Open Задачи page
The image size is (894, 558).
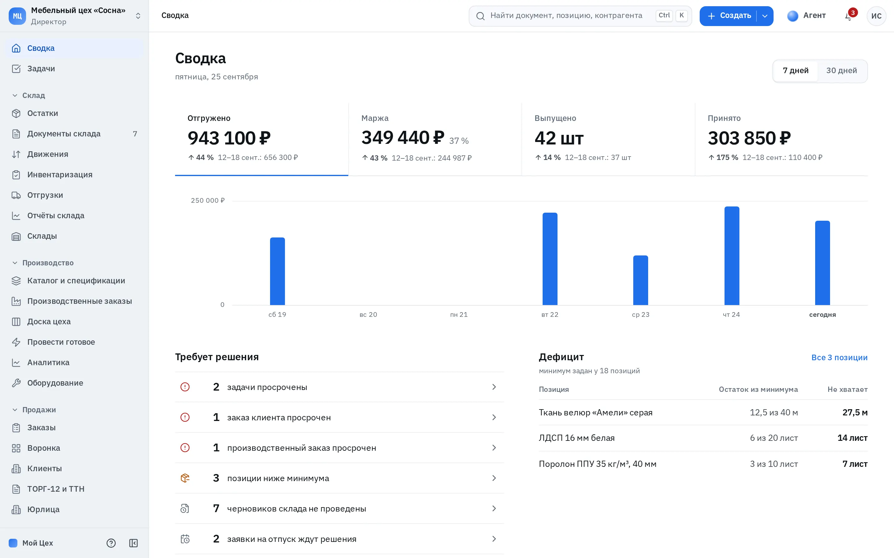[74, 69]
